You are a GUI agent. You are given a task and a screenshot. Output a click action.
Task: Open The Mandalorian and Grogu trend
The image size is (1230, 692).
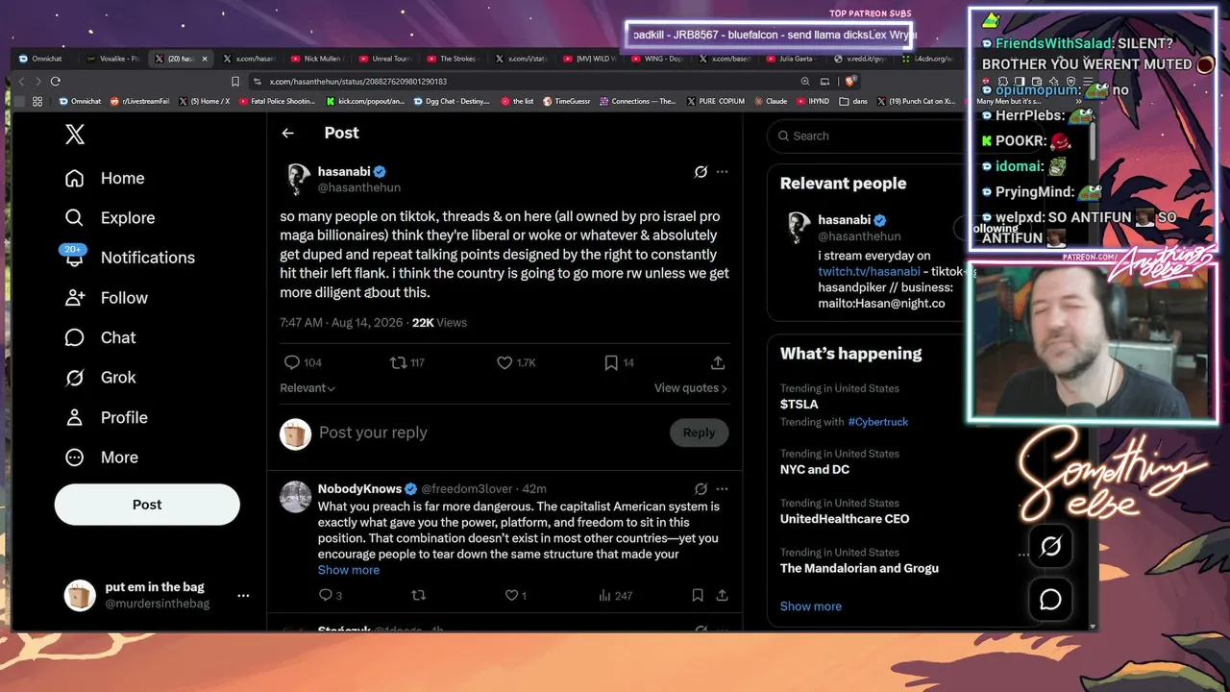tap(859, 568)
